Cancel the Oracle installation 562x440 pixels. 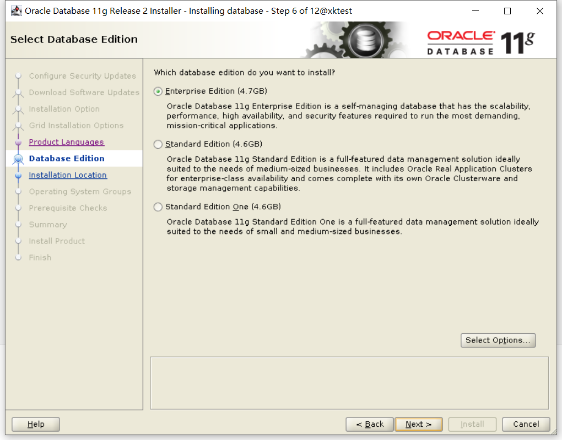coord(526,424)
